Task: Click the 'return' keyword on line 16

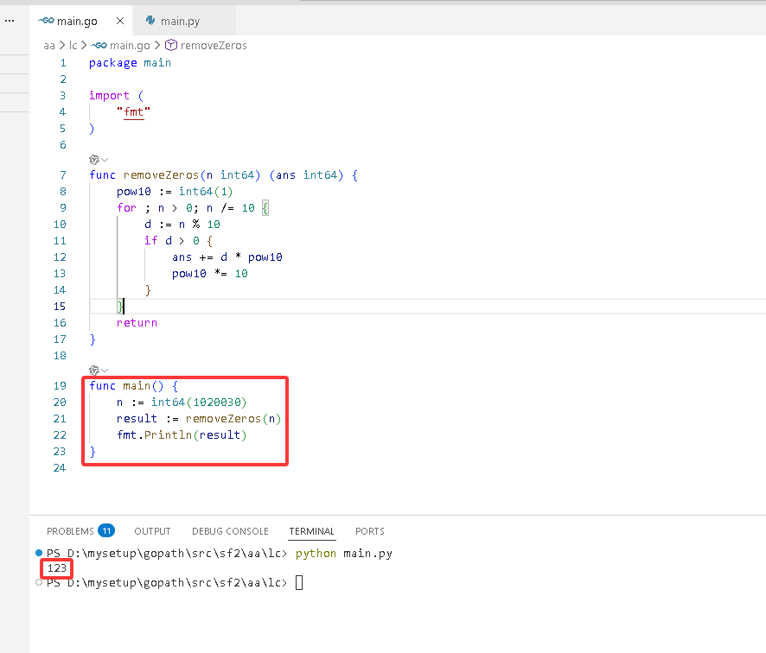Action: tap(137, 322)
